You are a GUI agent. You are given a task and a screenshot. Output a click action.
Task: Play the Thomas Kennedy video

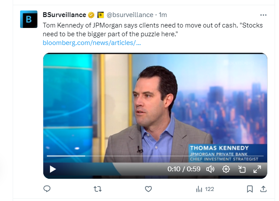coord(53,169)
